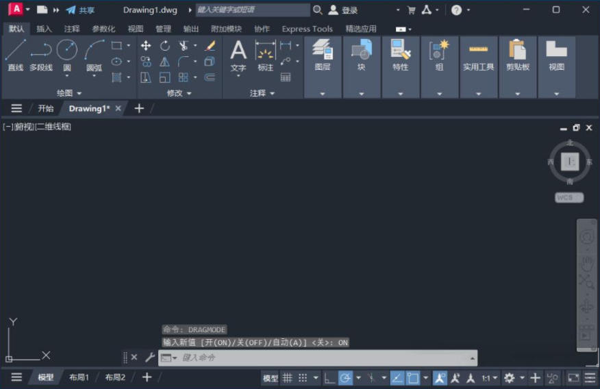Open command line customize wrench

point(149,357)
